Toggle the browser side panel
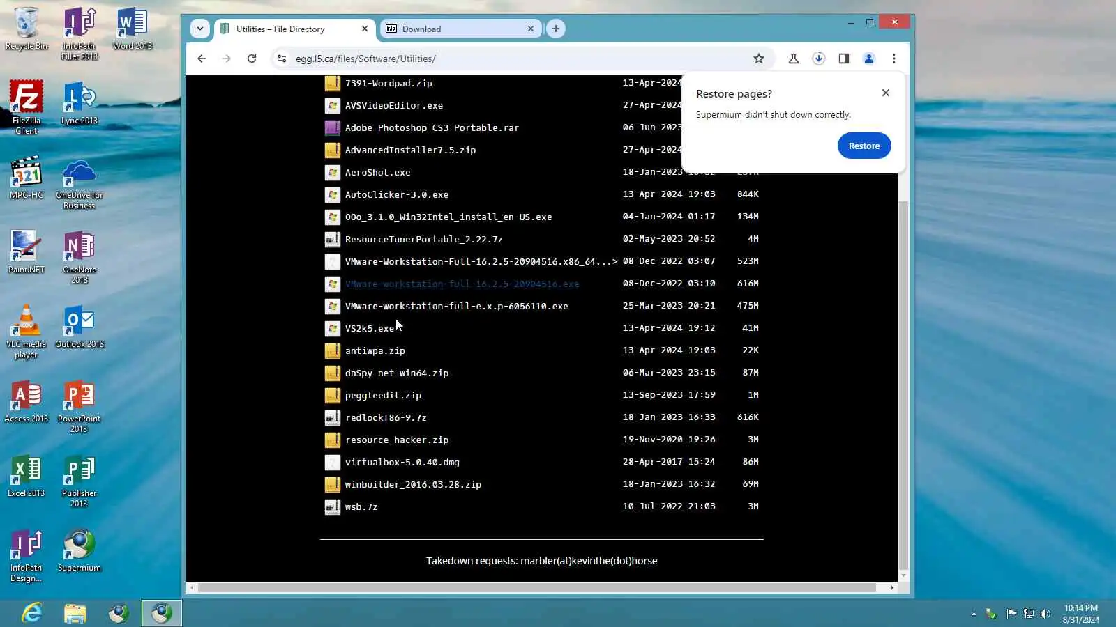The image size is (1116, 627). point(844,59)
